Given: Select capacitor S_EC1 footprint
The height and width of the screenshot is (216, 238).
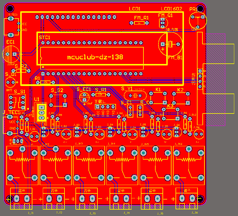Looking at the screenshot, I should point(84,97).
